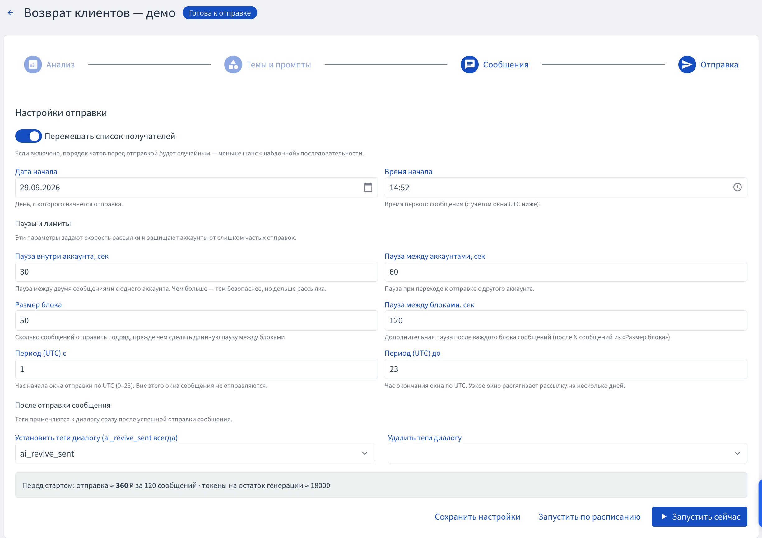Image resolution: width=762 pixels, height=538 pixels.
Task: Click the Настройки отправки heading
Action: (61, 113)
